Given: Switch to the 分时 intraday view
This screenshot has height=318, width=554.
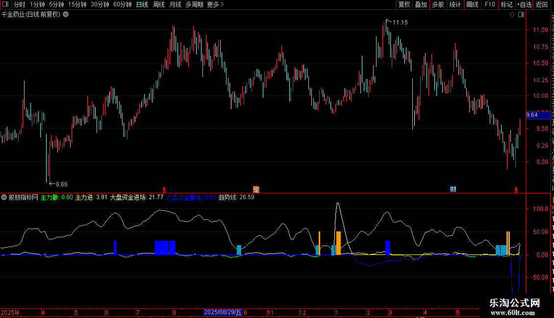Looking at the screenshot, I should pyautogui.click(x=19, y=4).
